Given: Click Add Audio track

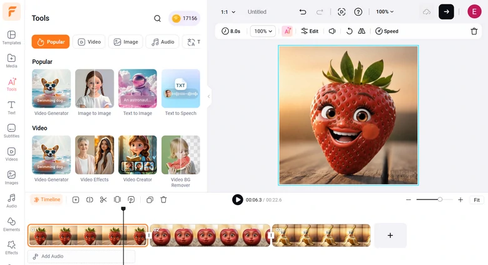Looking at the screenshot, I should pos(81,256).
